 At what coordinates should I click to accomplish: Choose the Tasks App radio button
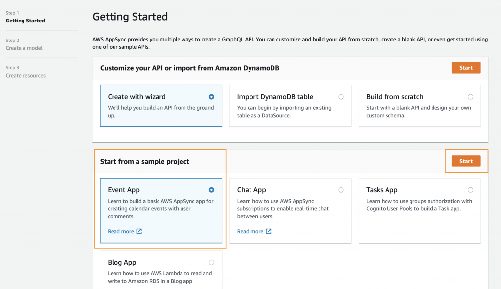point(470,190)
